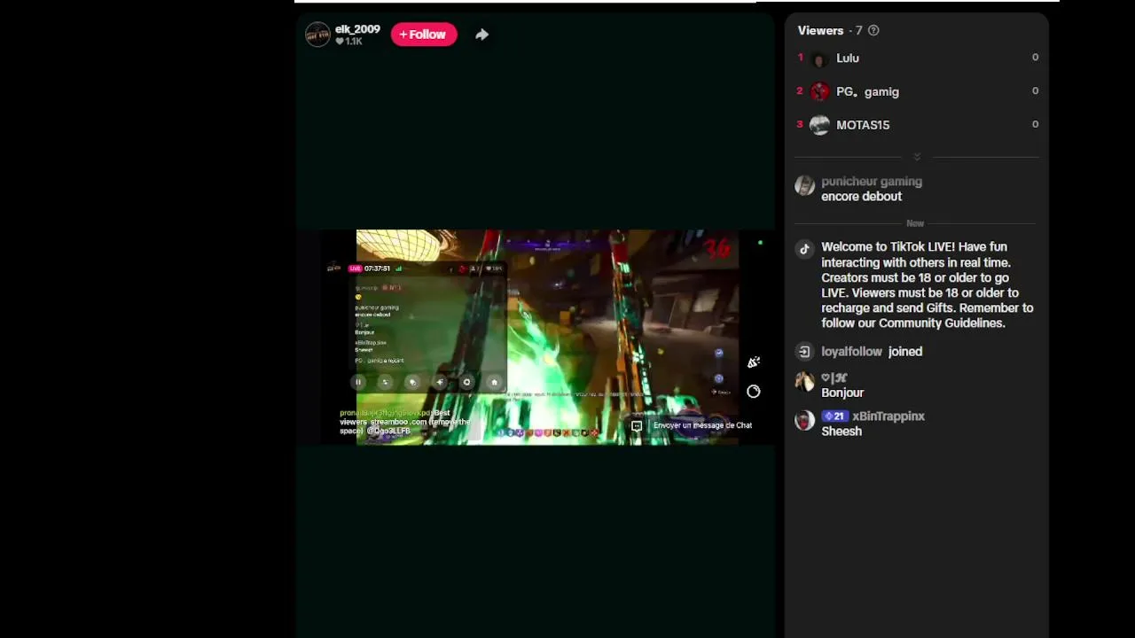The width and height of the screenshot is (1135, 638).
Task: Open viewer PG. gamig's row
Action: 917,91
